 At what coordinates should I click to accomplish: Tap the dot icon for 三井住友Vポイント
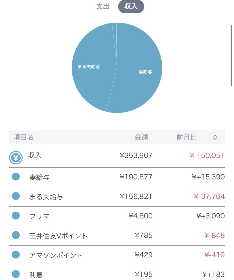tap(16, 235)
